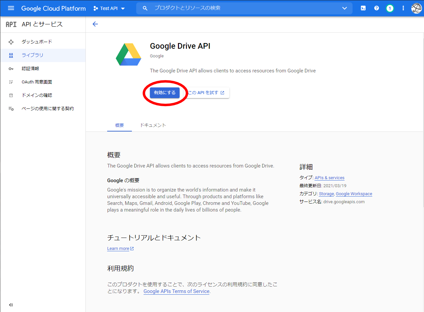
Task: Click the 詳細 heading
Action: pyautogui.click(x=306, y=167)
